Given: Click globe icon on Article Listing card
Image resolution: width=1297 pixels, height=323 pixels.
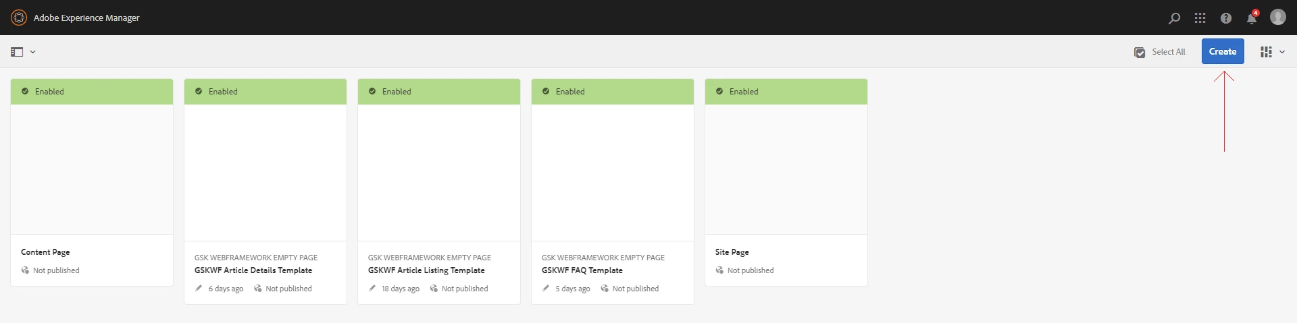Looking at the screenshot, I should (x=434, y=289).
